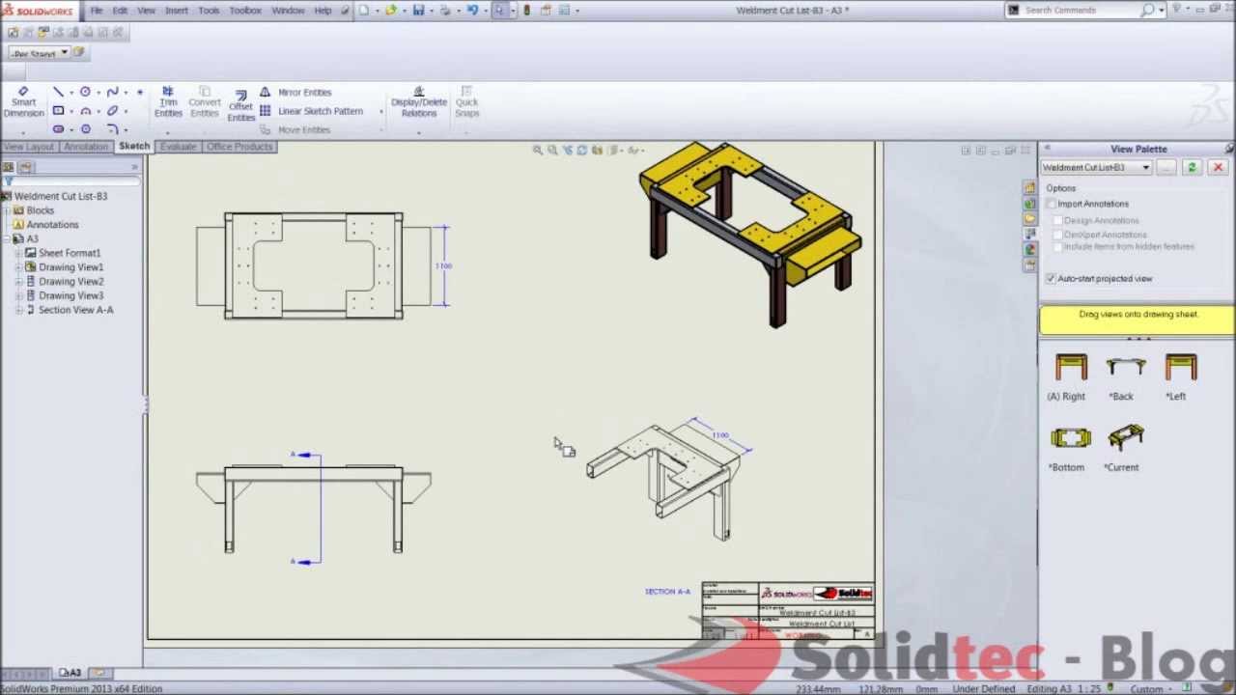Image resolution: width=1236 pixels, height=695 pixels.
Task: Expand Drawing View1 tree node
Action: coord(18,267)
